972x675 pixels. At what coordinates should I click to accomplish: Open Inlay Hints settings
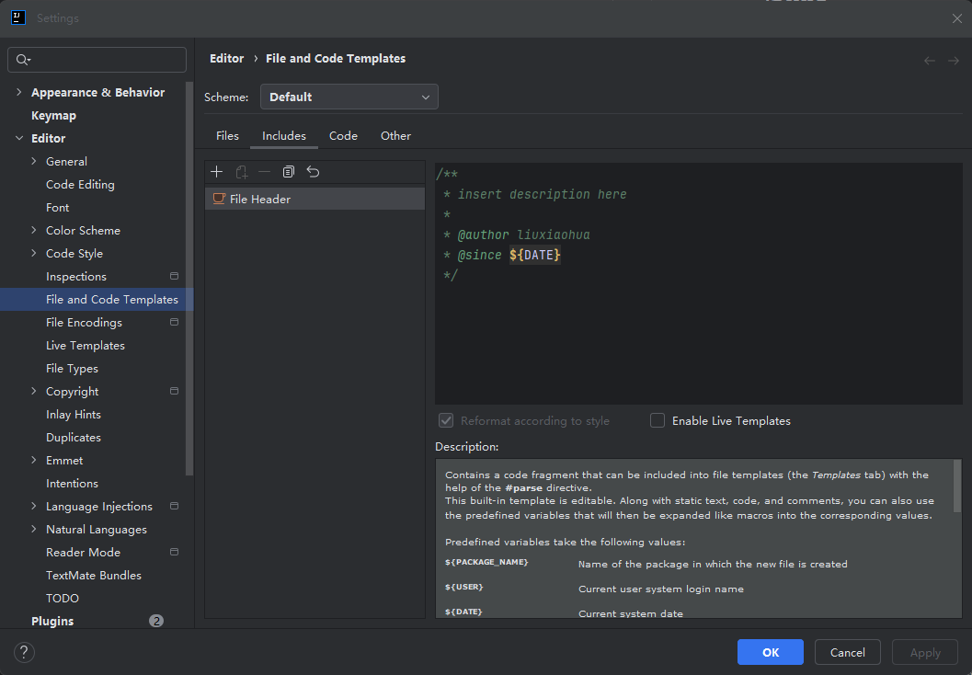coord(74,414)
